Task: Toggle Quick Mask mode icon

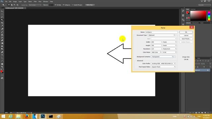Action: 2,75
